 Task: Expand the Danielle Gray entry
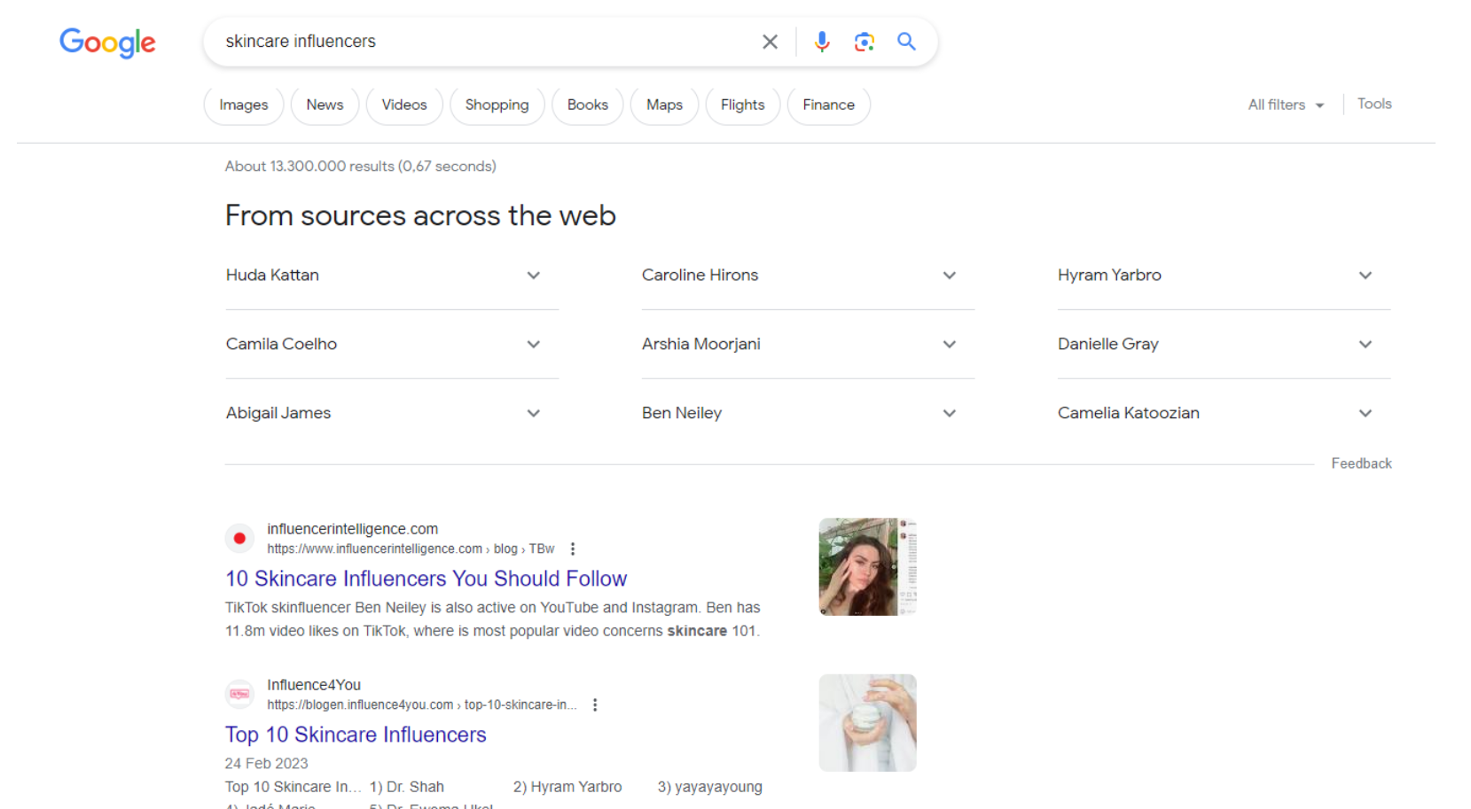1224,345
